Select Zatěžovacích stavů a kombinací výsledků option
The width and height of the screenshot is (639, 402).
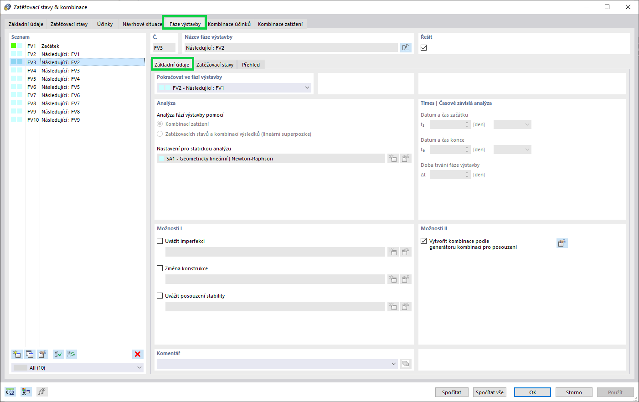[x=160, y=134]
